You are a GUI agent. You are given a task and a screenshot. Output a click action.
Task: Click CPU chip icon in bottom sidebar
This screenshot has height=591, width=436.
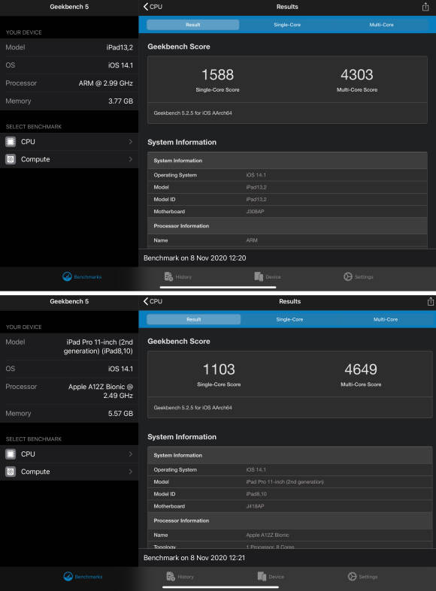point(11,454)
